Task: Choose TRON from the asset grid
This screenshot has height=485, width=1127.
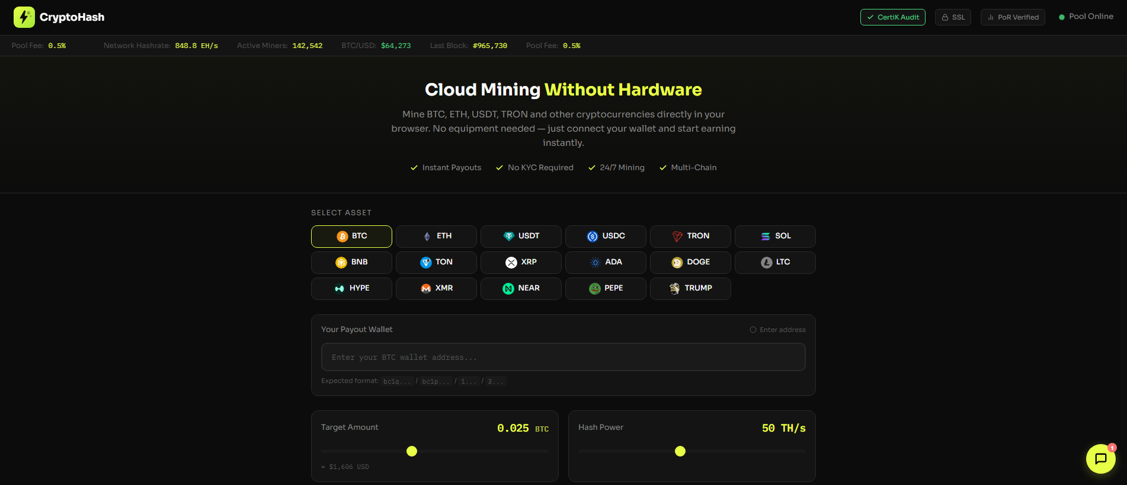Action: click(x=690, y=236)
